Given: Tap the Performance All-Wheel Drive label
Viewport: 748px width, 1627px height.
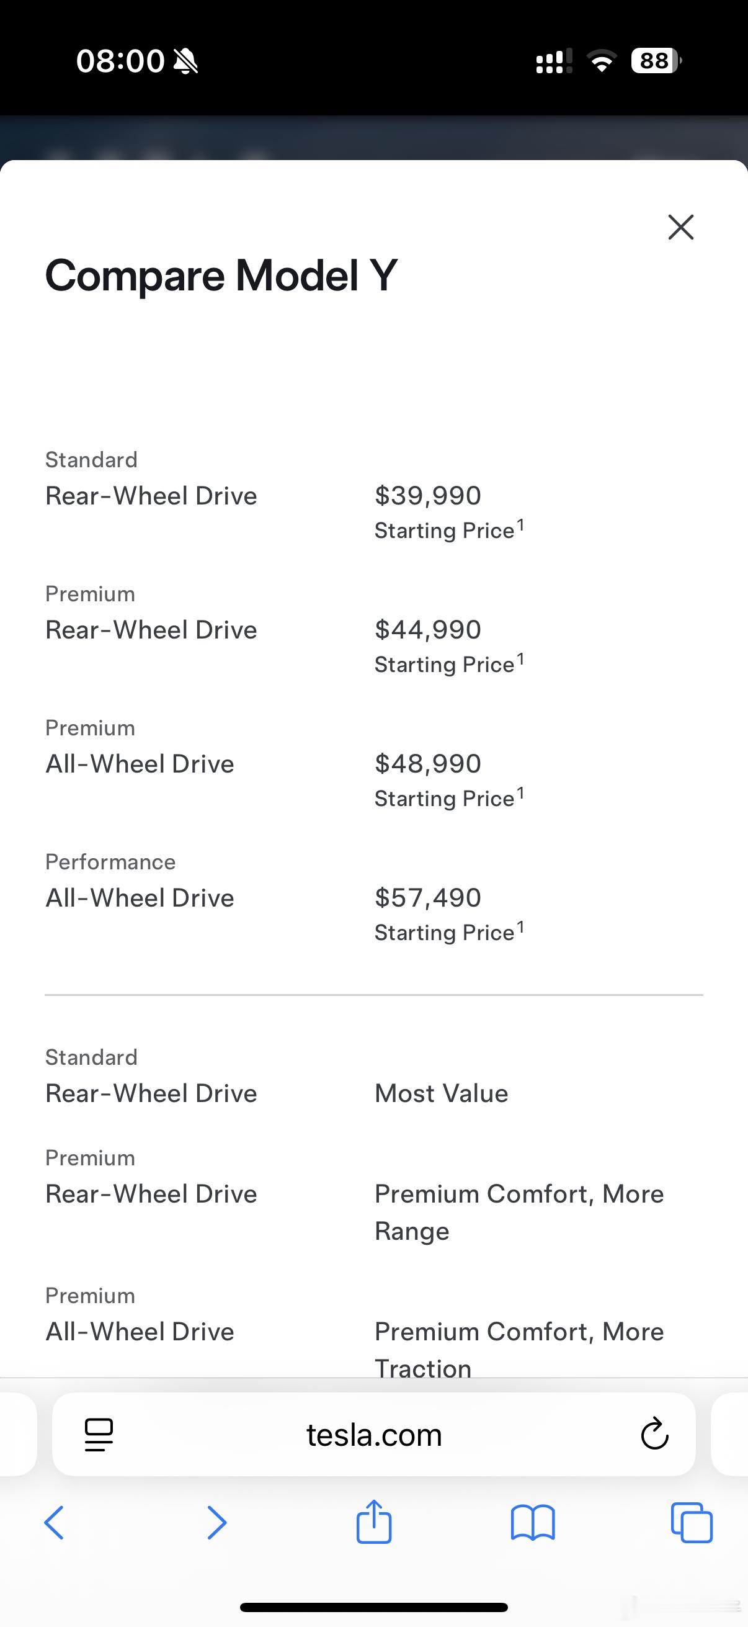Looking at the screenshot, I should click(x=140, y=897).
